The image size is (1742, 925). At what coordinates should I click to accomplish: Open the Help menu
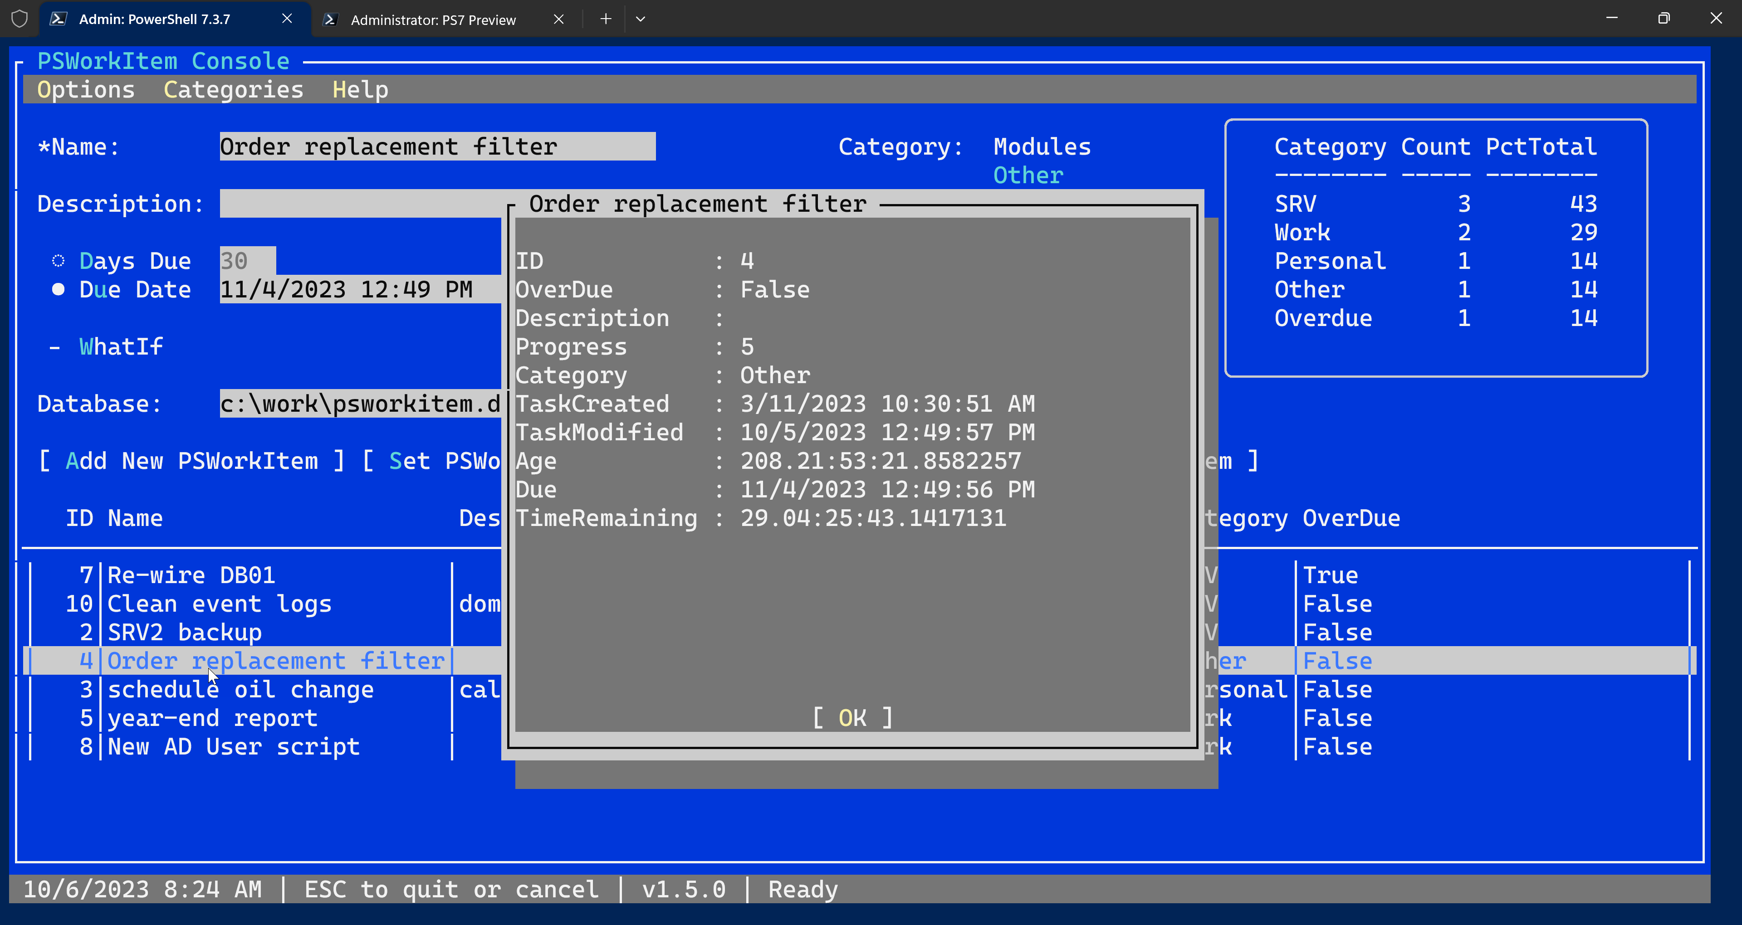pos(360,90)
